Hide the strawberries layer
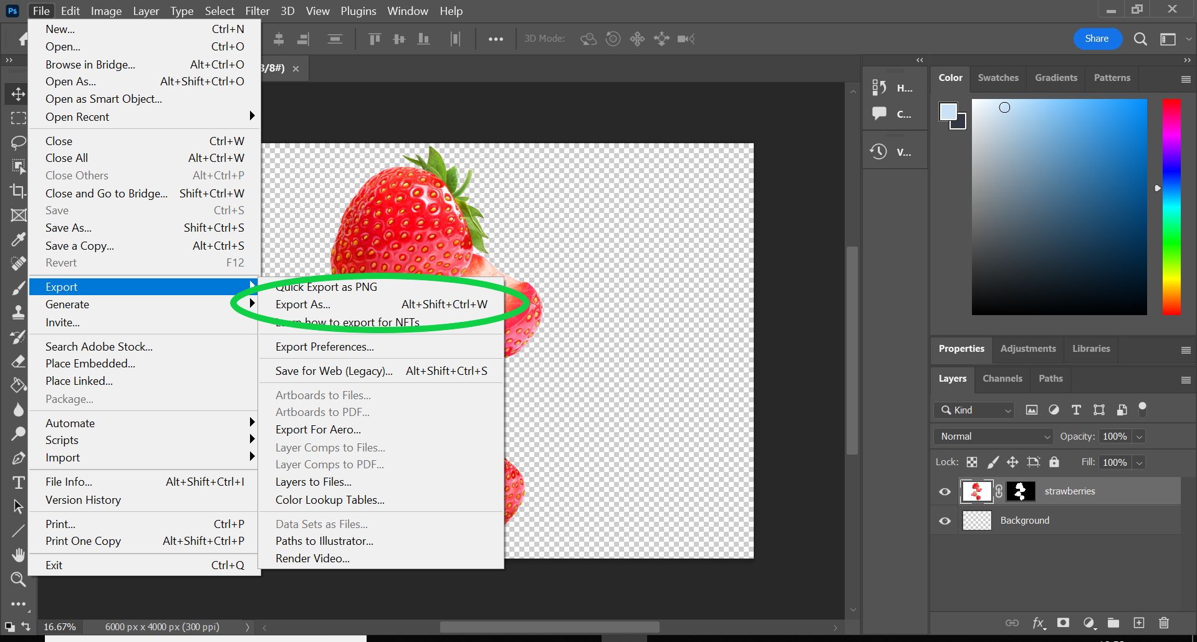The width and height of the screenshot is (1197, 642). [945, 491]
